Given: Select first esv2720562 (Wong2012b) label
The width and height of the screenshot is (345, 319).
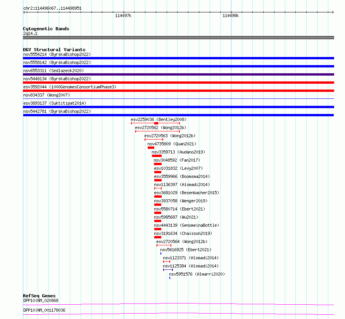Looking at the screenshot, I should click(160, 128).
